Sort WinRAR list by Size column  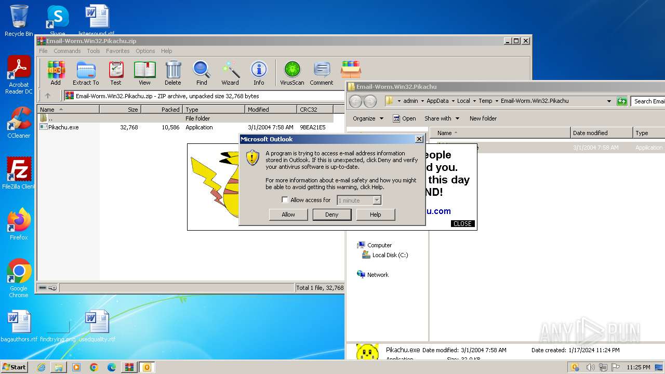(120, 110)
